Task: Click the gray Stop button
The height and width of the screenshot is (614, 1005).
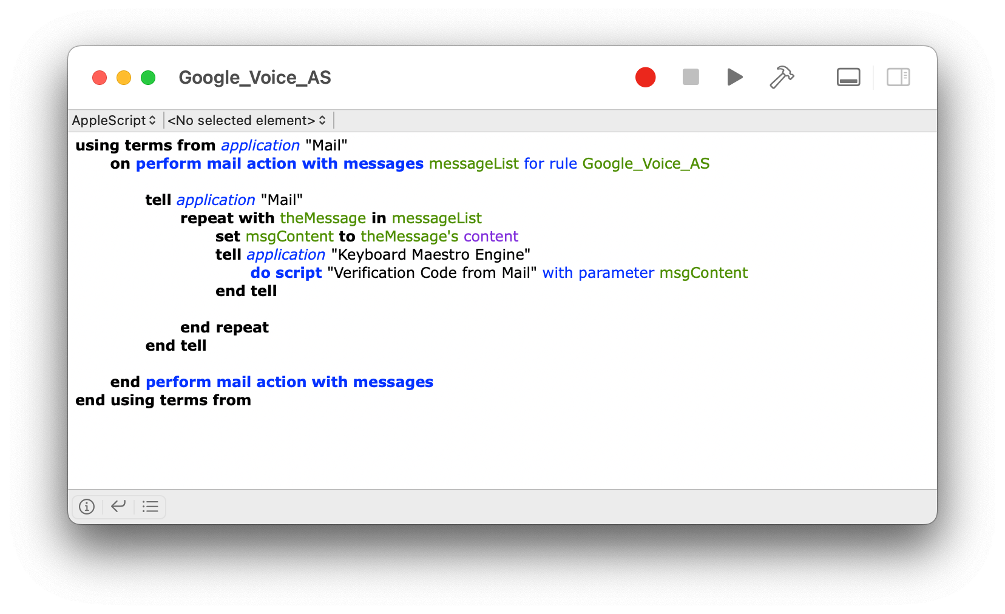Action: 691,77
